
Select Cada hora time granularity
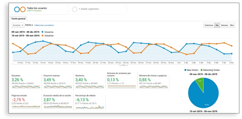point(209,25)
